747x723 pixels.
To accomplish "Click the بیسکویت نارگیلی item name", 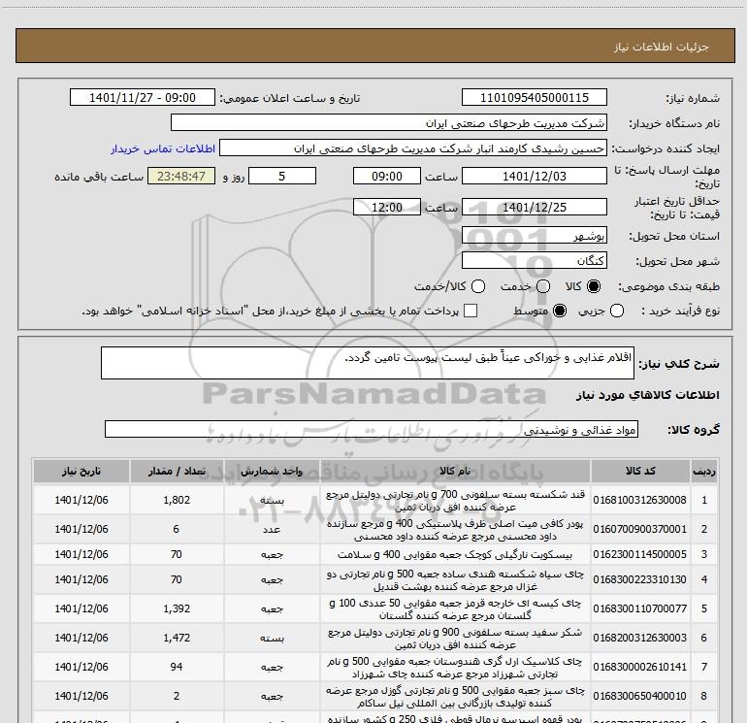I will (455, 555).
